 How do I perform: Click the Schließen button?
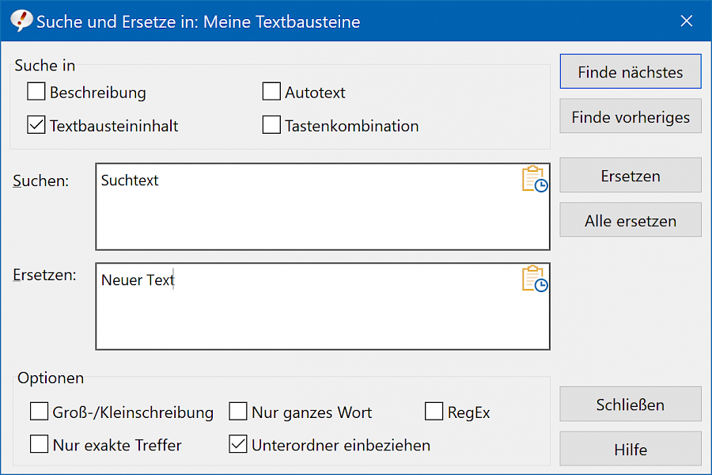631,404
